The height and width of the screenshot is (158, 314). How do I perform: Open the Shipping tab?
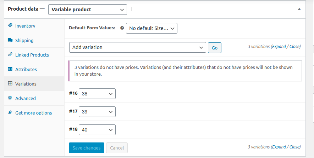[x=24, y=40]
